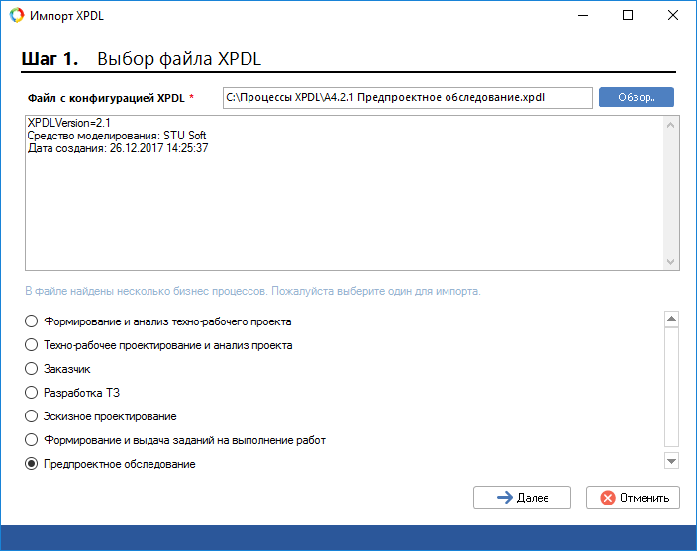Click the 'В файле найдены несколько бизнес процессов' hint
The width and height of the screenshot is (697, 551).
[252, 291]
